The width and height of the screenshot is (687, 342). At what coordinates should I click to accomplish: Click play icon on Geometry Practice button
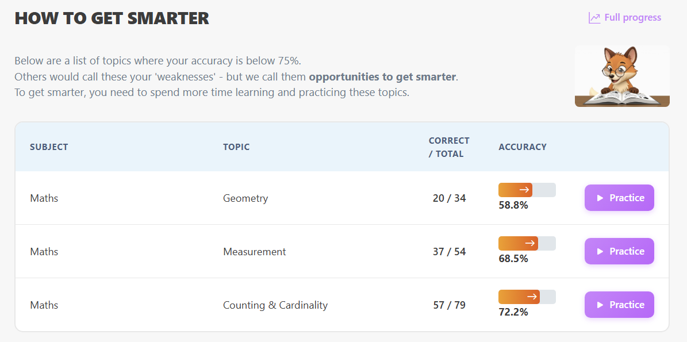point(600,198)
